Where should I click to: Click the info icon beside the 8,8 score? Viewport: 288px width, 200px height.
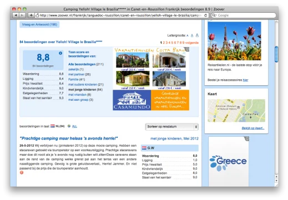click(60, 53)
